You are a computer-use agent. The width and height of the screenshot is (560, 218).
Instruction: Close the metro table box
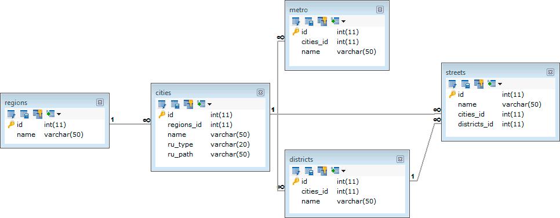(380, 10)
